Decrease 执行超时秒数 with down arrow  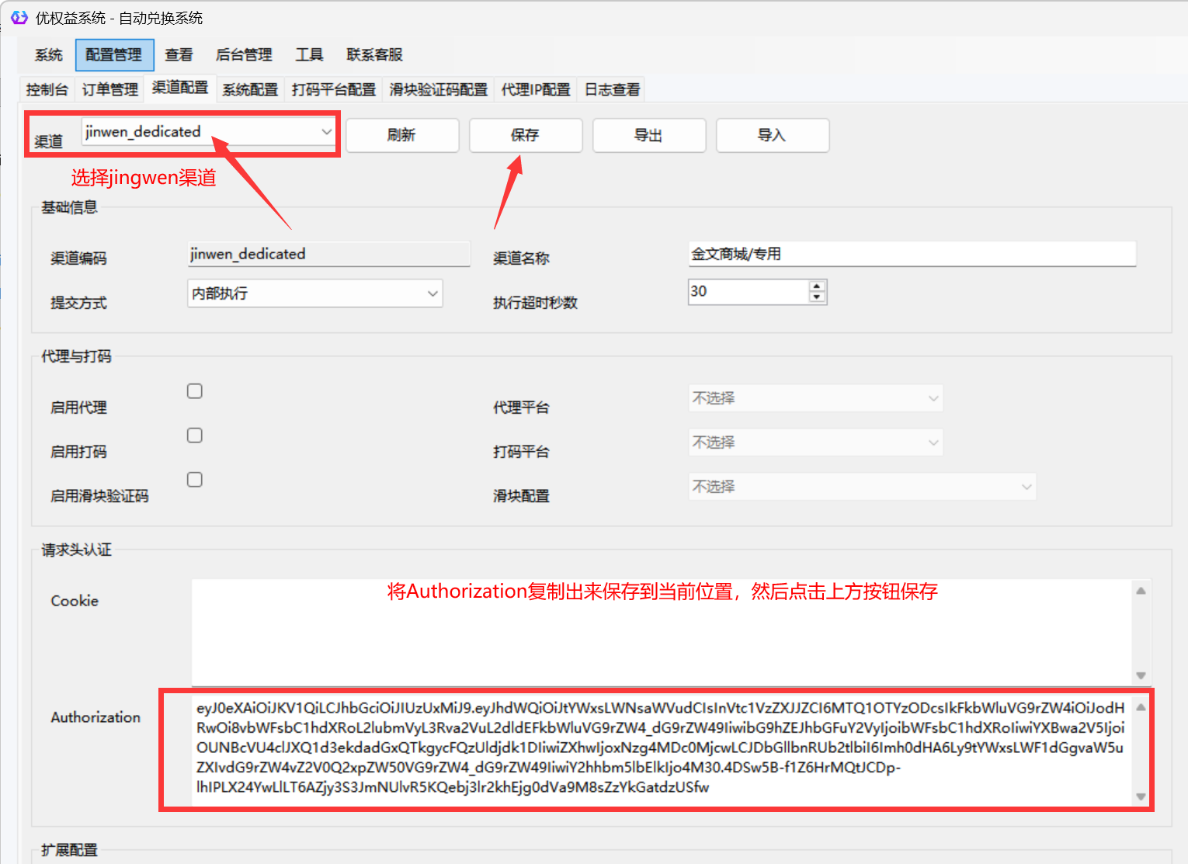(x=817, y=297)
